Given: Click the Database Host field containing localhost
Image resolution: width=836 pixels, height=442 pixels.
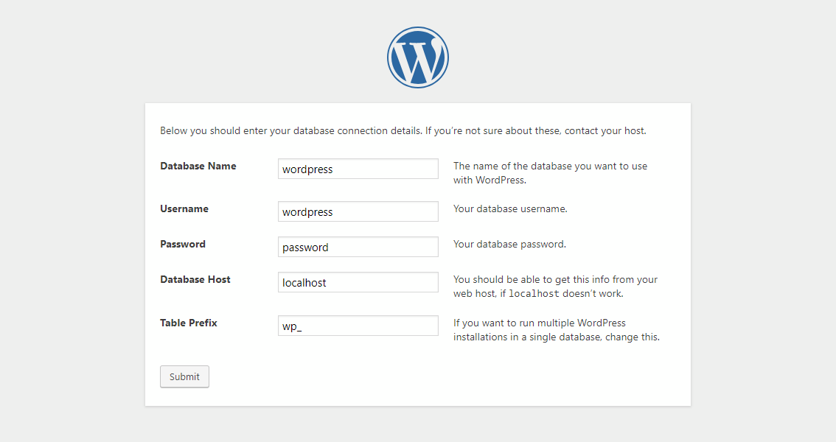Looking at the screenshot, I should (x=358, y=282).
